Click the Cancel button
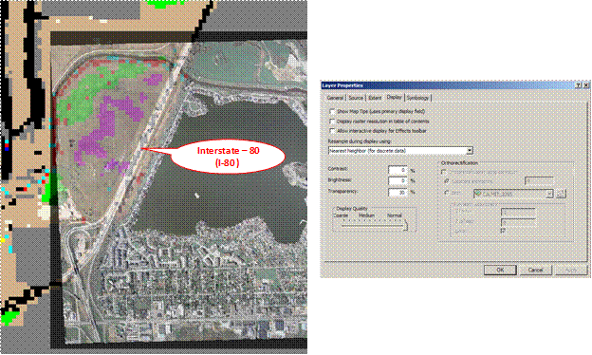 pyautogui.click(x=535, y=270)
